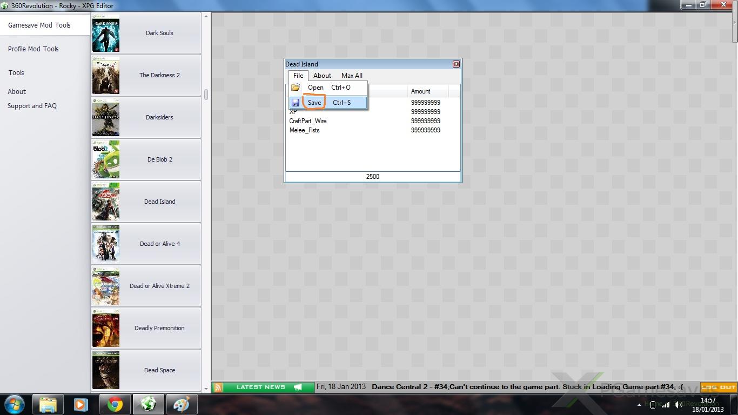Switch to Gamesave Mod Tools tab
738x415 pixels.
tap(39, 25)
